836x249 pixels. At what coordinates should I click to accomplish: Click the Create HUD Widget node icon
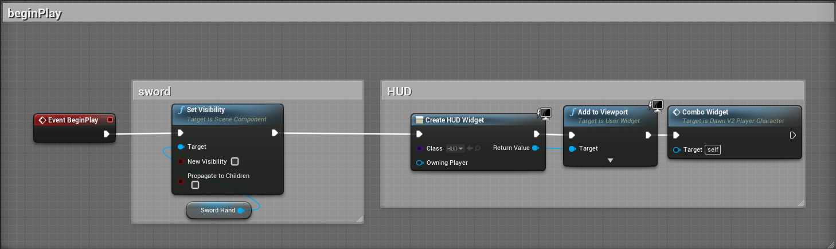419,120
